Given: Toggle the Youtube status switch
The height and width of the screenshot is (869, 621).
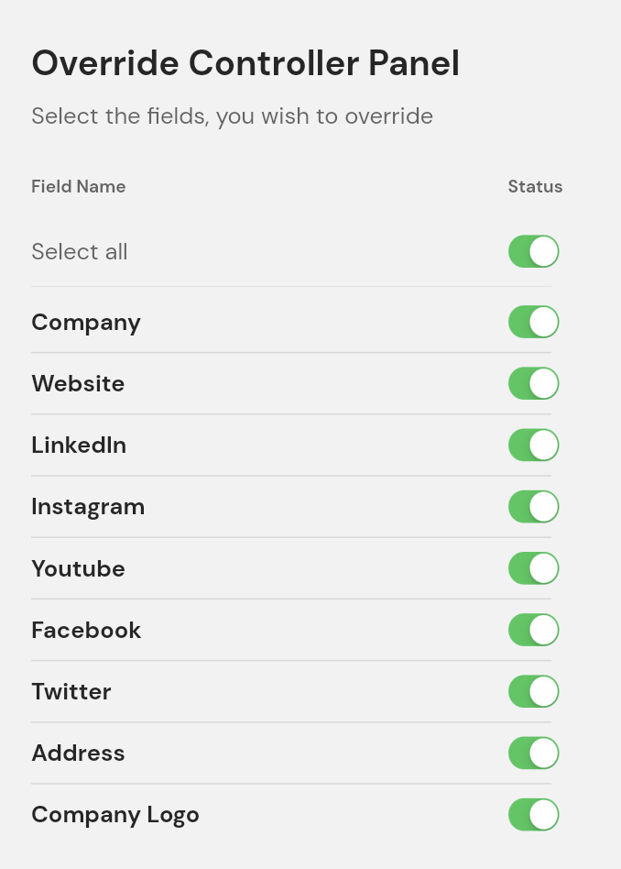Looking at the screenshot, I should [533, 568].
